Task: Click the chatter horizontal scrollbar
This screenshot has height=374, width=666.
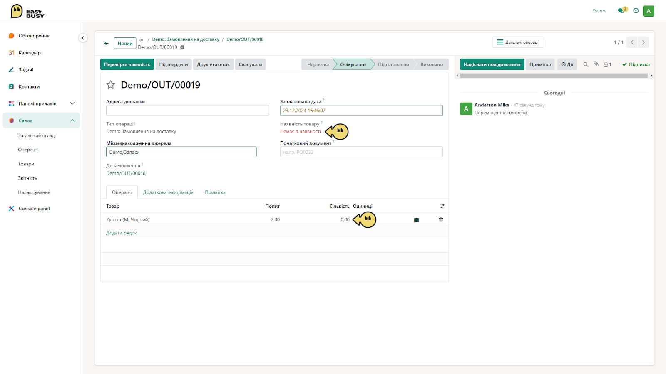Action: coord(554,76)
